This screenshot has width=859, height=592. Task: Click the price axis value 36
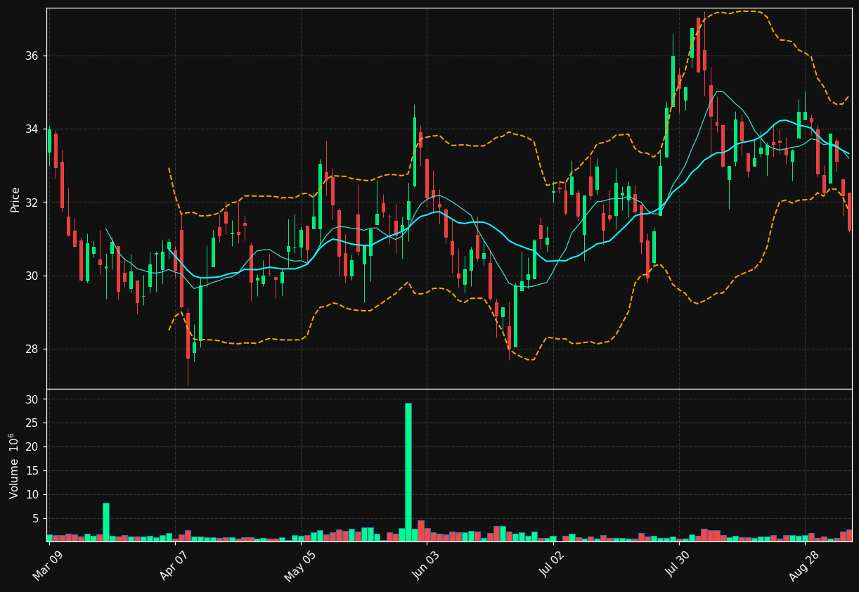(x=34, y=56)
